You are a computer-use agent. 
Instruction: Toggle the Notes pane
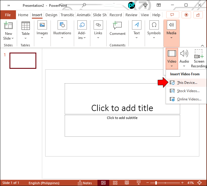coord(85,183)
